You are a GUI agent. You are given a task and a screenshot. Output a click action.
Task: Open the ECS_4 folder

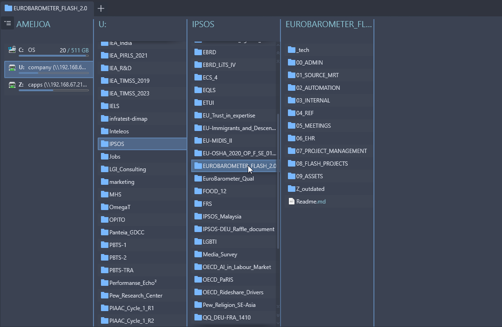(x=234, y=78)
